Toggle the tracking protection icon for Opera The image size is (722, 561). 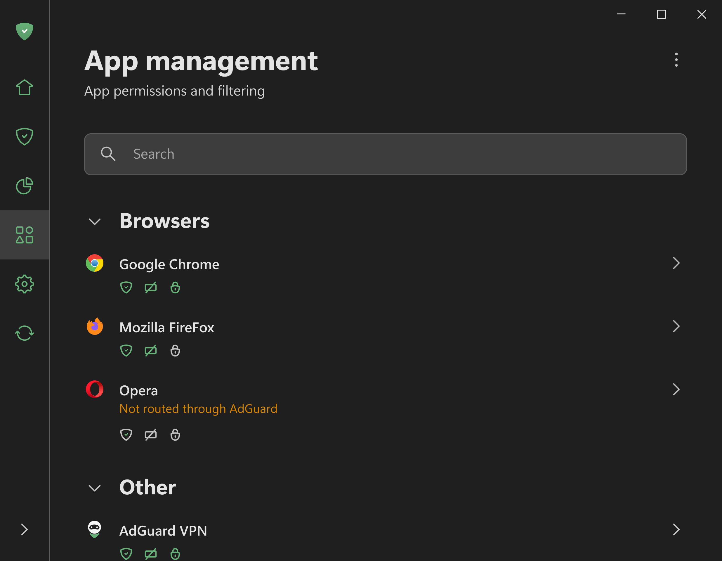tap(151, 435)
